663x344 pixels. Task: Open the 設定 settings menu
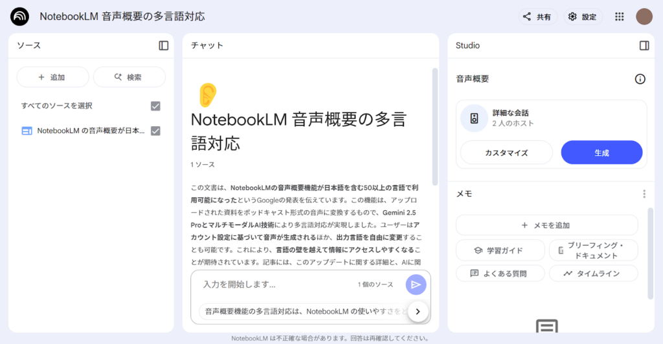[583, 16]
